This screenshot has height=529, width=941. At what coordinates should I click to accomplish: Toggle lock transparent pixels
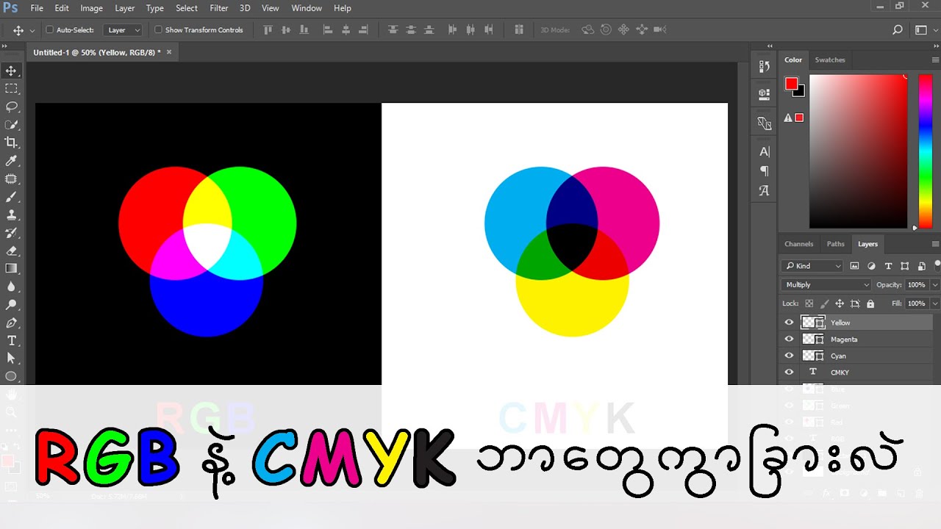point(809,303)
